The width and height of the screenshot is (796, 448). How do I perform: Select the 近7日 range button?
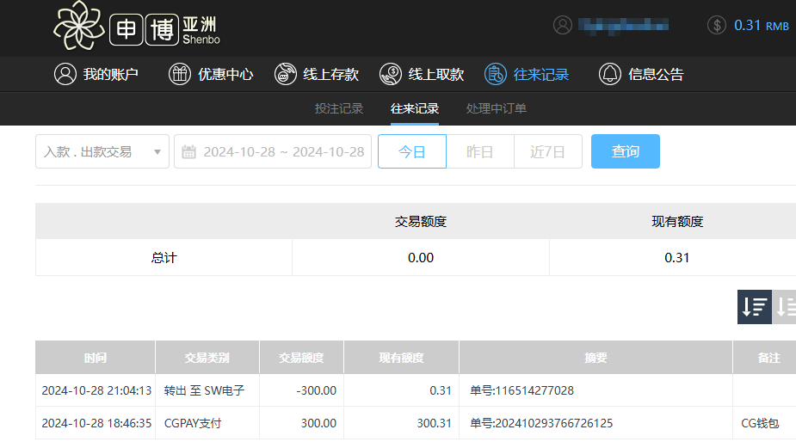pos(548,151)
